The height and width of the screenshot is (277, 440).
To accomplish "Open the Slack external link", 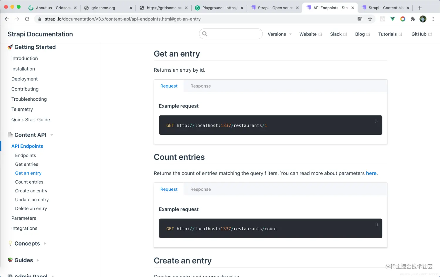I will tap(339, 34).
